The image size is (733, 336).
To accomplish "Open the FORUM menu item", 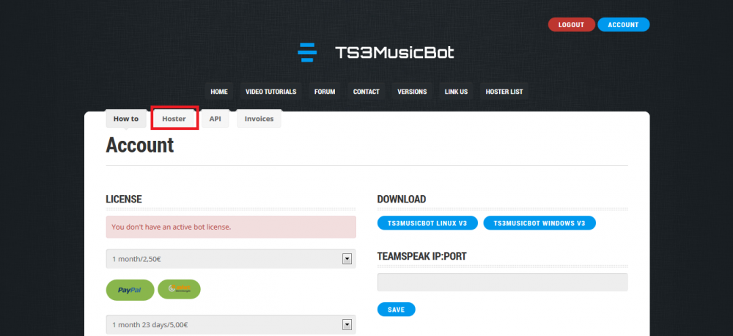I will [x=325, y=92].
